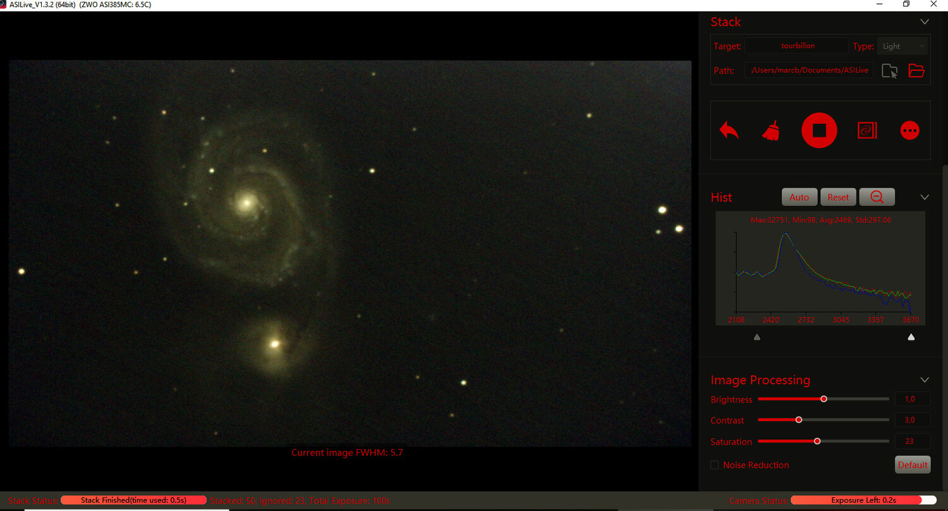Click the histogram axis value 3670
This screenshot has height=511, width=948.
click(911, 320)
